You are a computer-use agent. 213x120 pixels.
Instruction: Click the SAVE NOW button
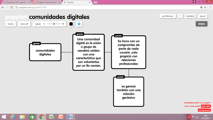tap(206, 106)
